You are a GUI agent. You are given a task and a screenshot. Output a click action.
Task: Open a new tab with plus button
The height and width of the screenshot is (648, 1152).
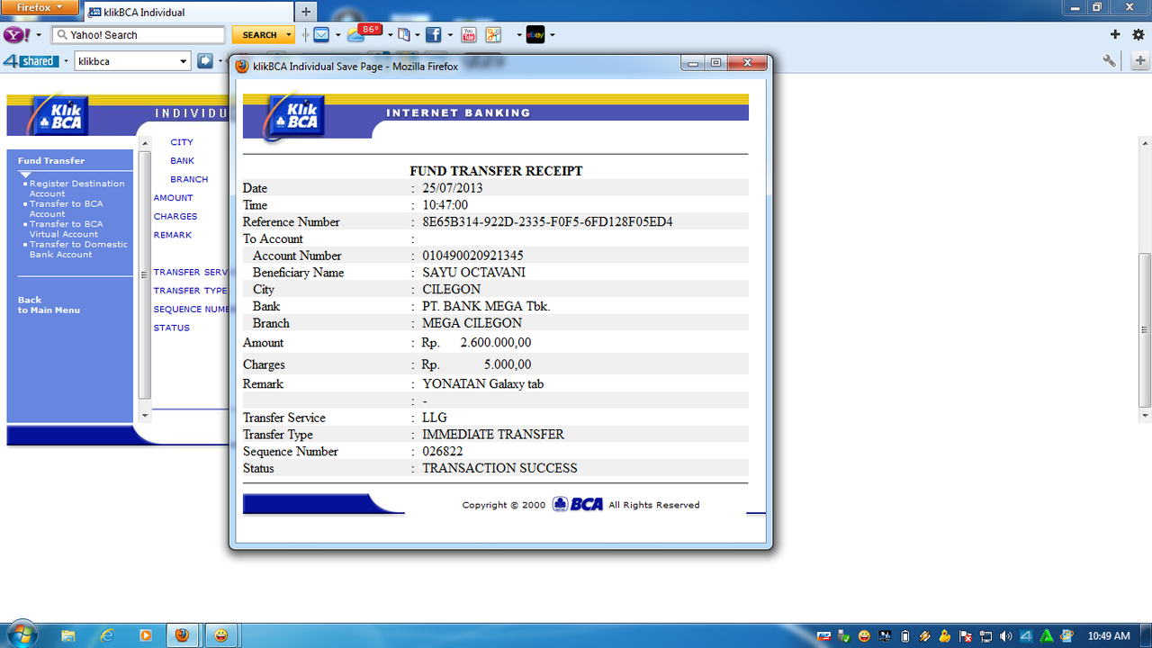coord(305,12)
